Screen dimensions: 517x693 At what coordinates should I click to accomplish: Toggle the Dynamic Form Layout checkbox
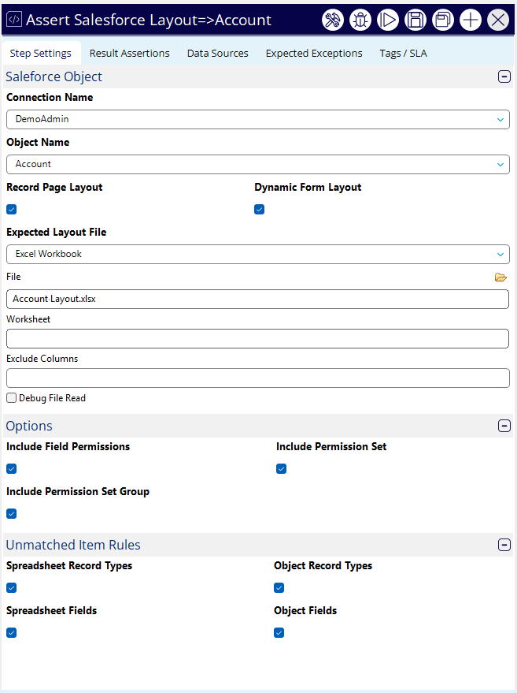[x=260, y=210]
